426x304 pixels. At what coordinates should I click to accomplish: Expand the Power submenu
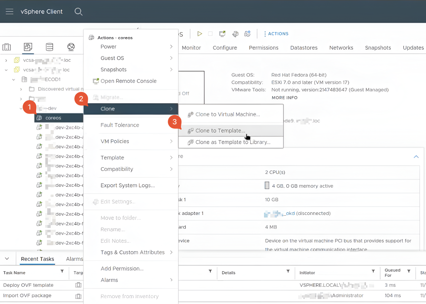tap(131, 47)
